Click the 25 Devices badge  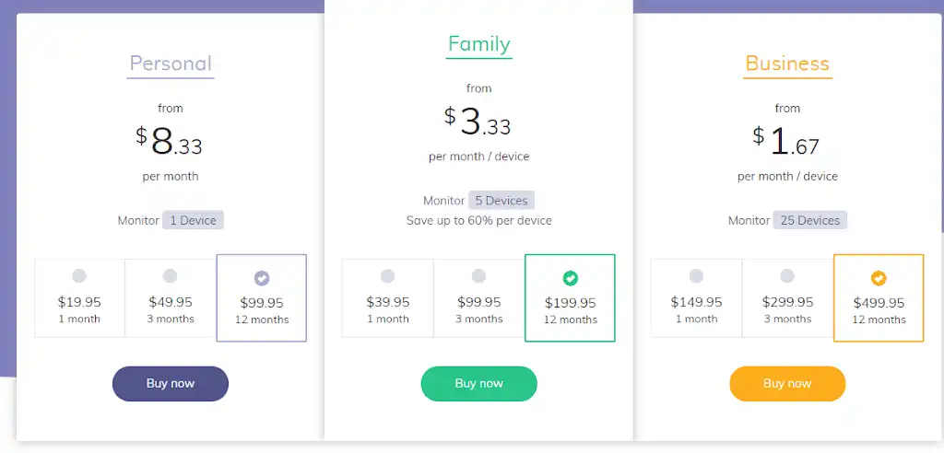(810, 221)
